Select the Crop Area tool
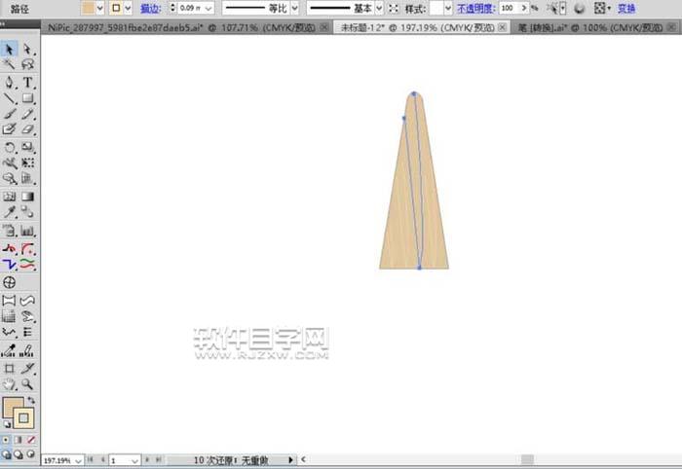The height and width of the screenshot is (469, 682). click(9, 369)
